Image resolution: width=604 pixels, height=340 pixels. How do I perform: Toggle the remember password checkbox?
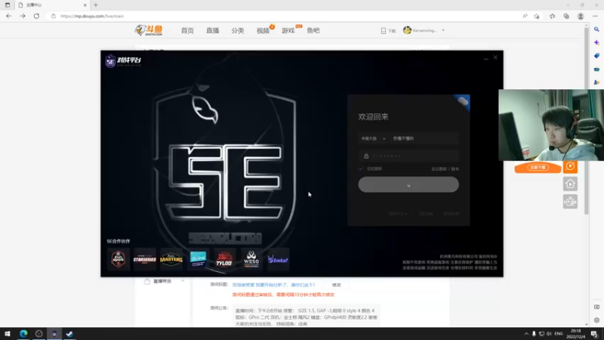coord(361,168)
